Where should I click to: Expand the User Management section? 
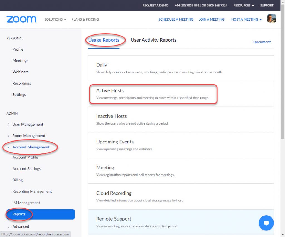28,124
